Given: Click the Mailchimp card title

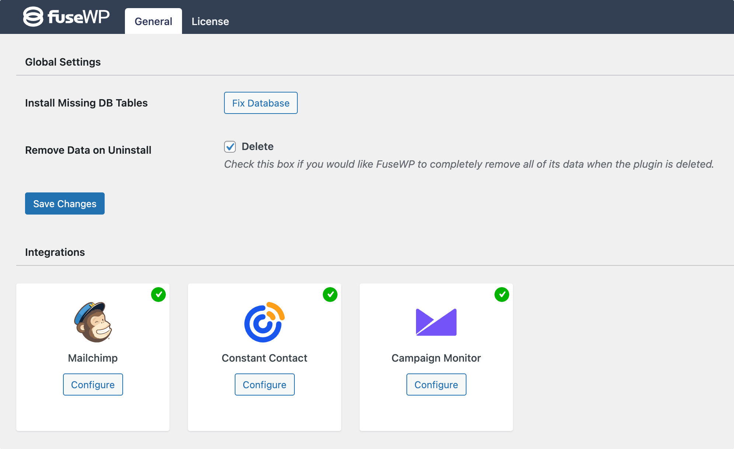Looking at the screenshot, I should click(93, 358).
